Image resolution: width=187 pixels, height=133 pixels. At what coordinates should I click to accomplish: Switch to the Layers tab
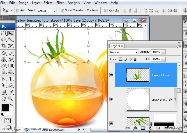pyautogui.click(x=116, y=46)
